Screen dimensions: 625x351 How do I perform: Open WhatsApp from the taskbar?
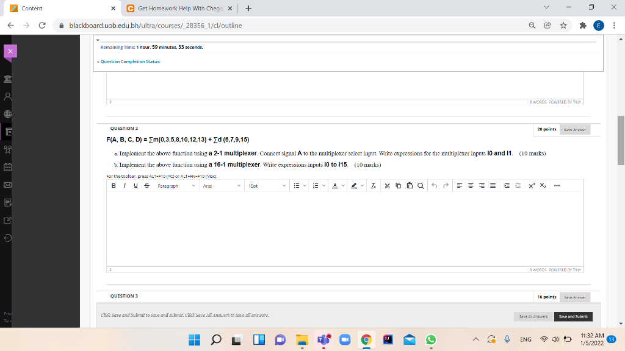click(431, 339)
